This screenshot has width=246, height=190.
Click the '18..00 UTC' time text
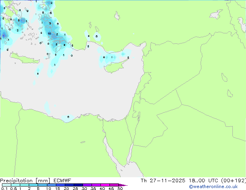point(203,181)
